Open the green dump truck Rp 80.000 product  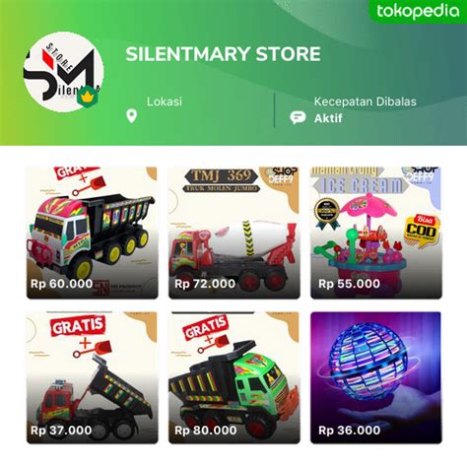click(x=234, y=377)
